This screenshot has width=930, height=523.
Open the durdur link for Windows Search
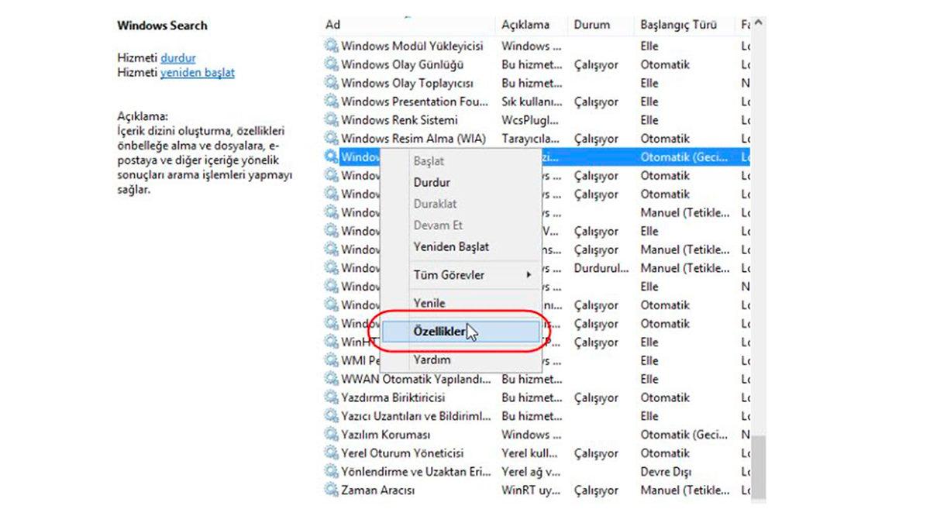pyautogui.click(x=178, y=58)
